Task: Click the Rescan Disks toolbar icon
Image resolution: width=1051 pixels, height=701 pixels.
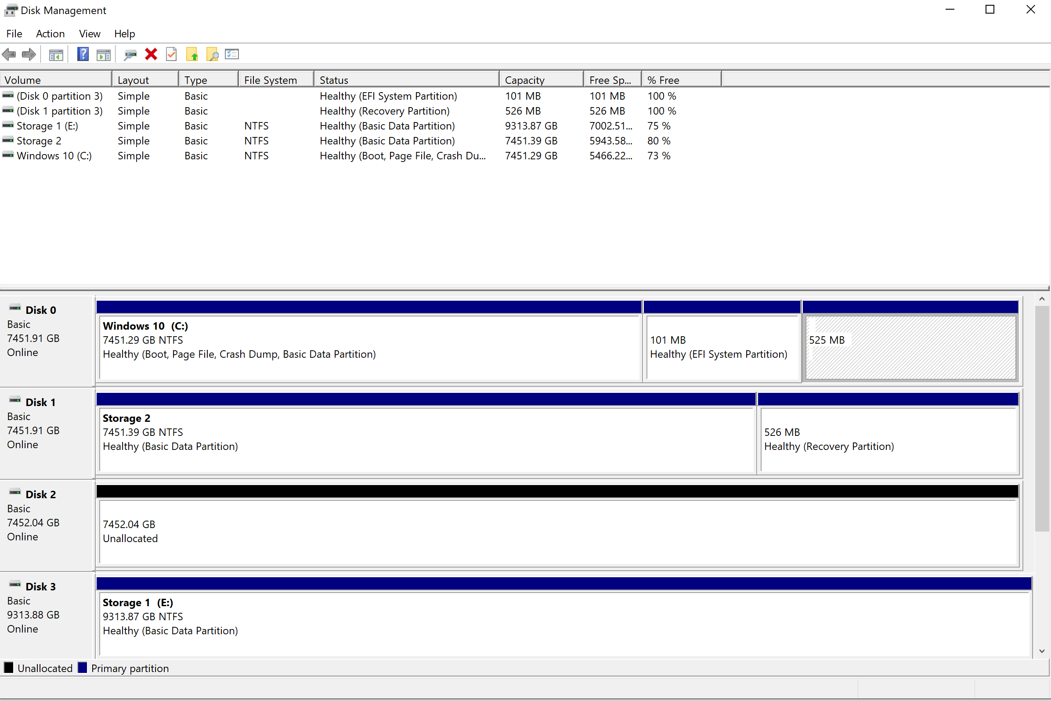Action: 130,54
